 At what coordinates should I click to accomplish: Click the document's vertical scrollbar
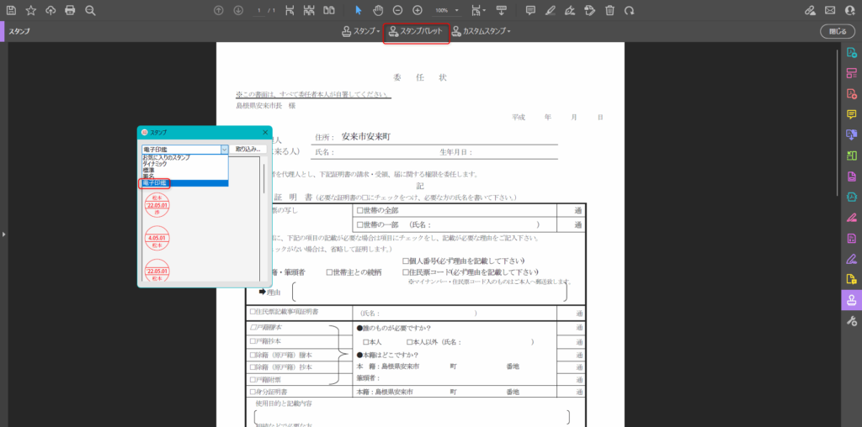coord(838,124)
